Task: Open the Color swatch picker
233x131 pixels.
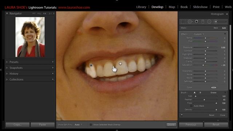Action: tap(214, 87)
